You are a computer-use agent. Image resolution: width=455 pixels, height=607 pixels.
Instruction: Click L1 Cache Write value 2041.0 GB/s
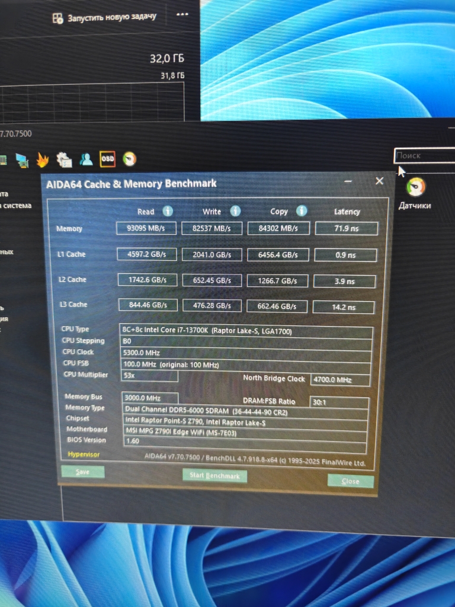(212, 255)
